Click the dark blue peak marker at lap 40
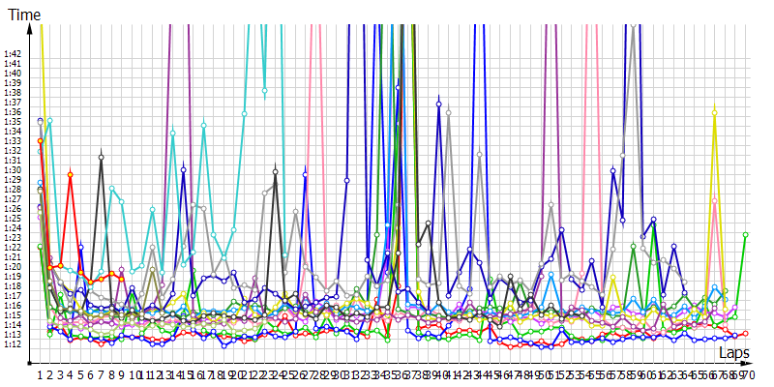The image size is (774, 387). click(x=438, y=104)
